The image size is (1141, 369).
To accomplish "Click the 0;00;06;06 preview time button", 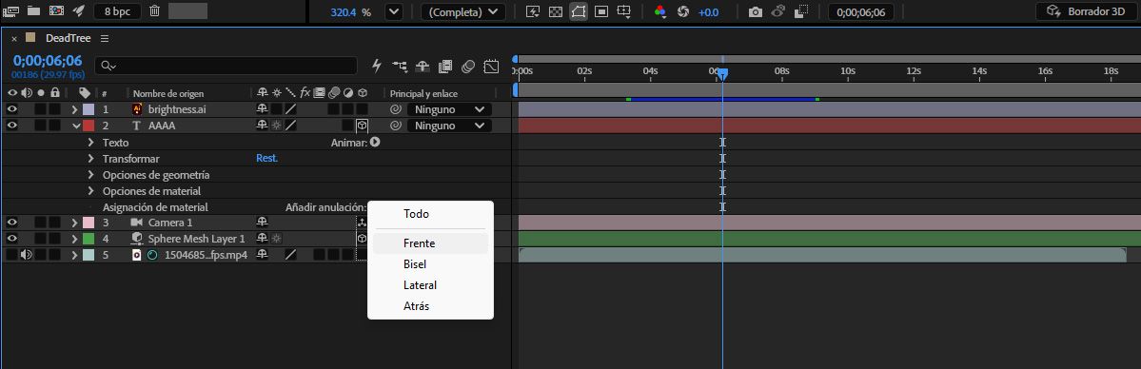I will 861,12.
